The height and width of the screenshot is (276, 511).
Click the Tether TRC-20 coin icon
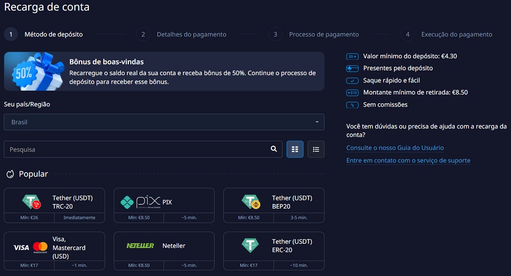(x=32, y=202)
